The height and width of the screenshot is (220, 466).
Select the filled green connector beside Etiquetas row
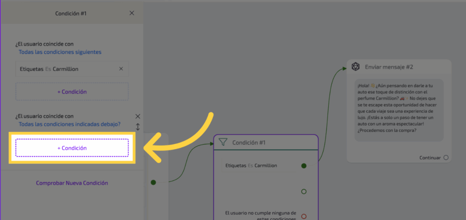click(304, 165)
